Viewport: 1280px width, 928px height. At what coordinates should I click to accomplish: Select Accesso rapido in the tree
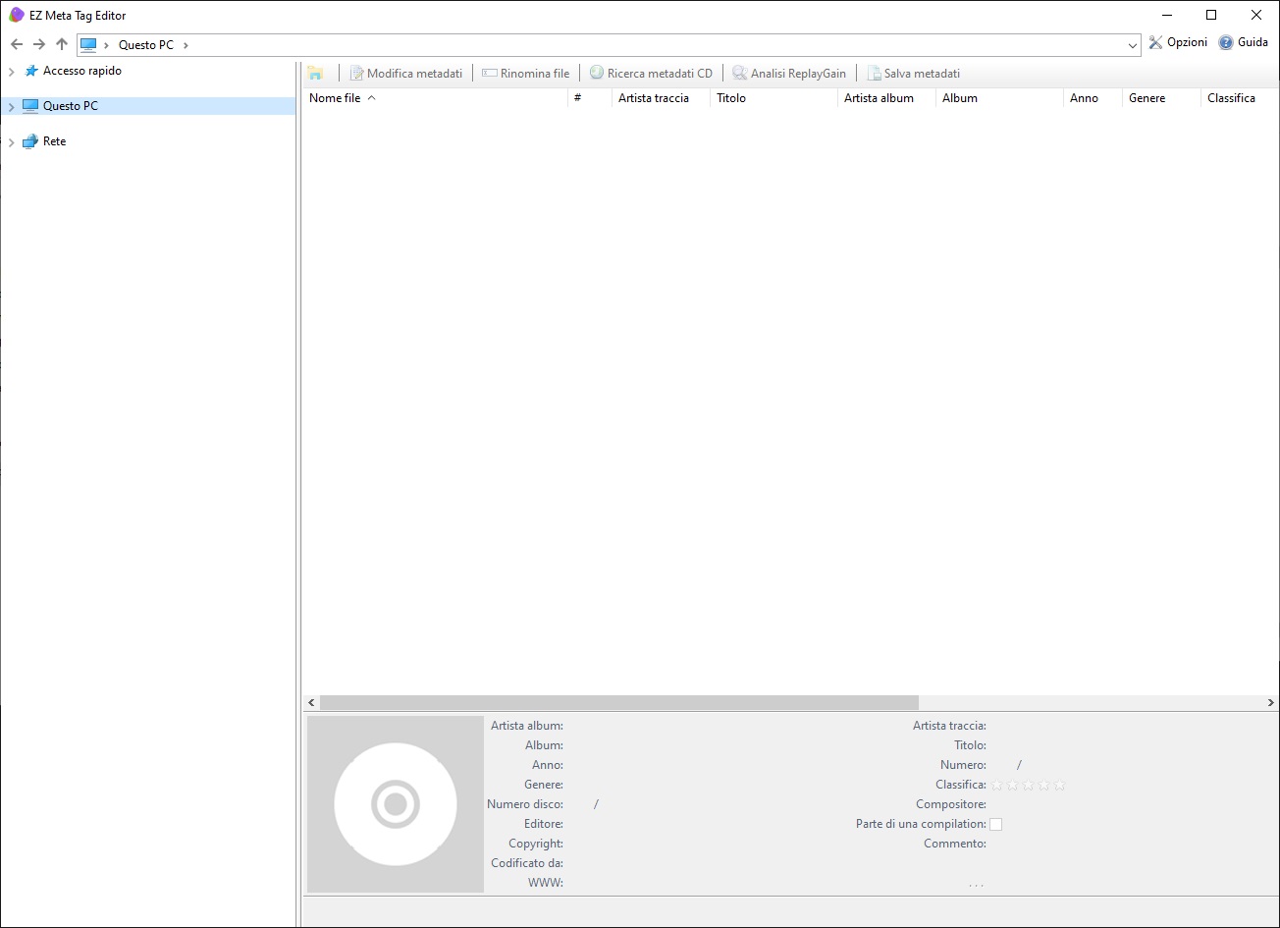pos(82,71)
